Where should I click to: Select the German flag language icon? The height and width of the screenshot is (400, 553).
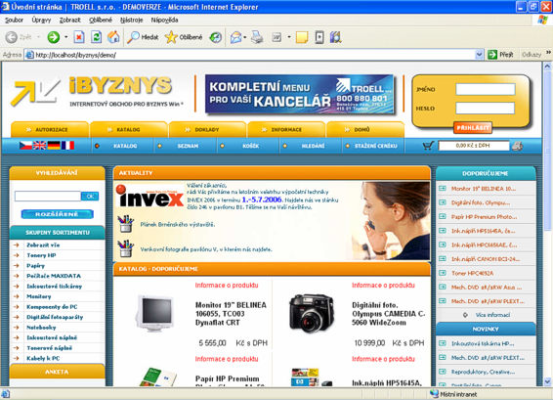click(x=54, y=146)
